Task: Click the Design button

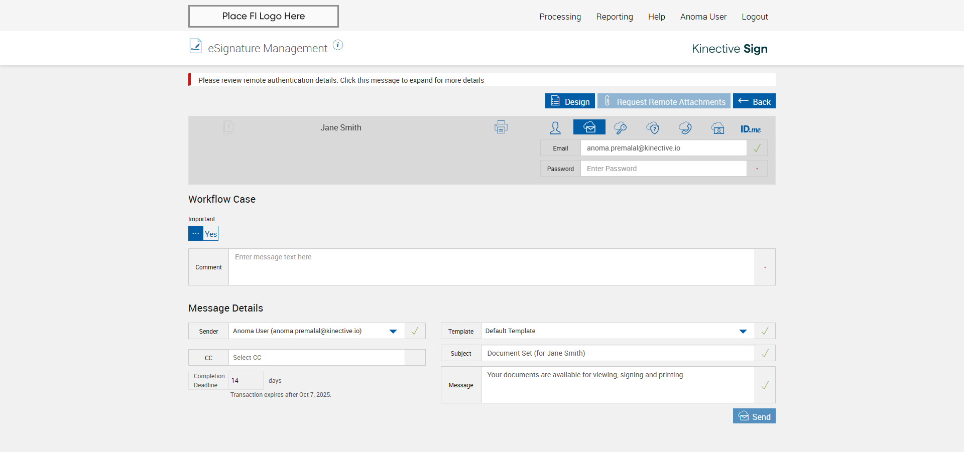Action: [x=570, y=101]
